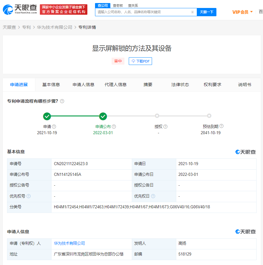Click the Tianyancha logo in the header
The width and height of the screenshot is (263, 265).
20,9
